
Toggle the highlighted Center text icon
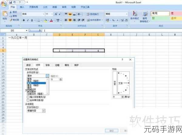[x=70, y=20]
